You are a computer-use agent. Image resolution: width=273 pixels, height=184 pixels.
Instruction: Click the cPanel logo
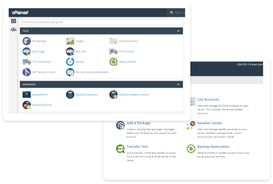(20, 12)
